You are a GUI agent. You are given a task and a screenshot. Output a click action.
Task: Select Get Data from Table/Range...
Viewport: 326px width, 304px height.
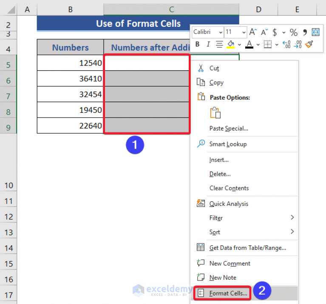[244, 248]
